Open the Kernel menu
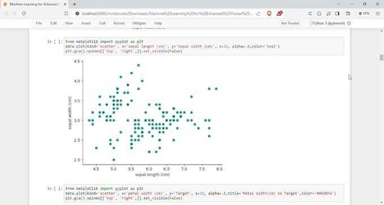384x205 pixels. (x=119, y=23)
